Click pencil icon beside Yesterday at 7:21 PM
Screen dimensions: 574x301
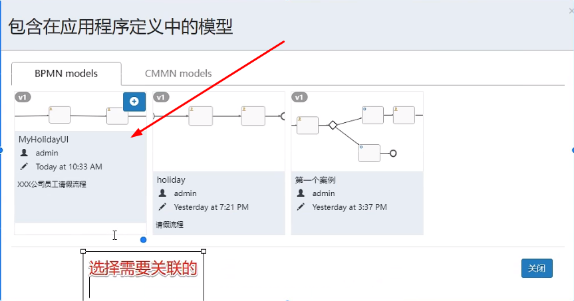click(x=162, y=207)
